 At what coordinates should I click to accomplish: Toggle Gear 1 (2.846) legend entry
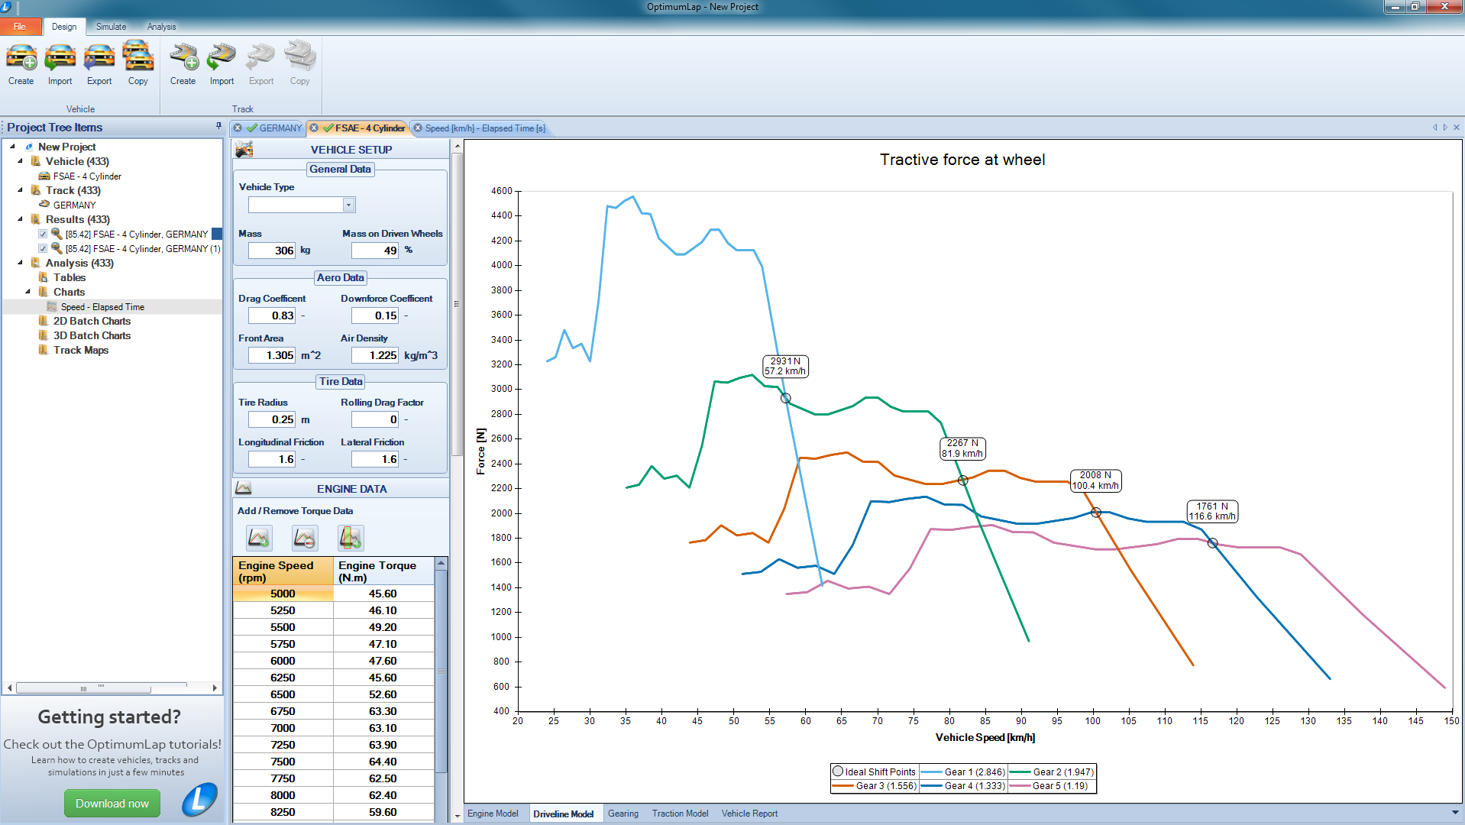click(x=963, y=772)
